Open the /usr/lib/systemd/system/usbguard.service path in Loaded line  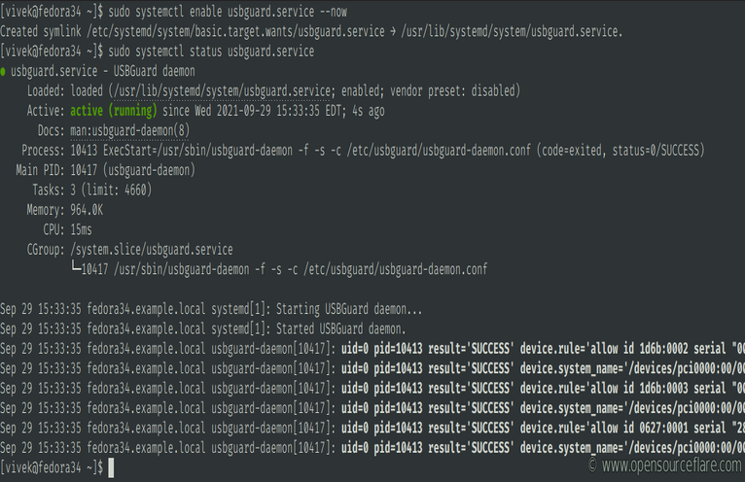point(229,90)
